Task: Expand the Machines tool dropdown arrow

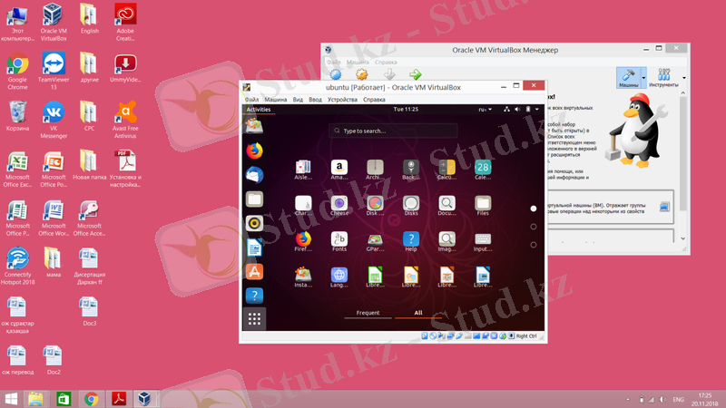Action: point(644,77)
